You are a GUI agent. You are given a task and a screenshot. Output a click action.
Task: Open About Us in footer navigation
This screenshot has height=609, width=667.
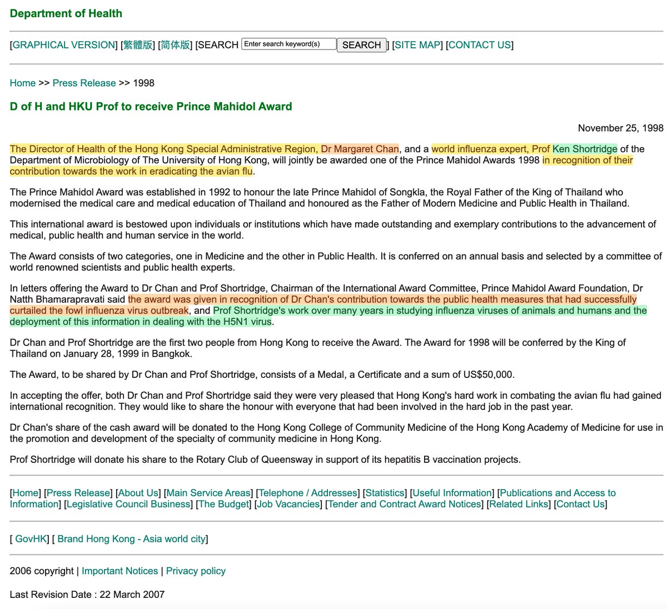click(138, 493)
